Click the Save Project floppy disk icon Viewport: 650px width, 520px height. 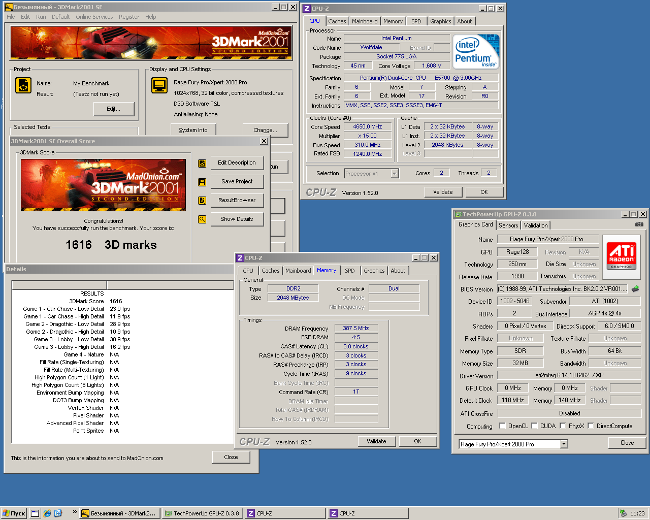[202, 182]
